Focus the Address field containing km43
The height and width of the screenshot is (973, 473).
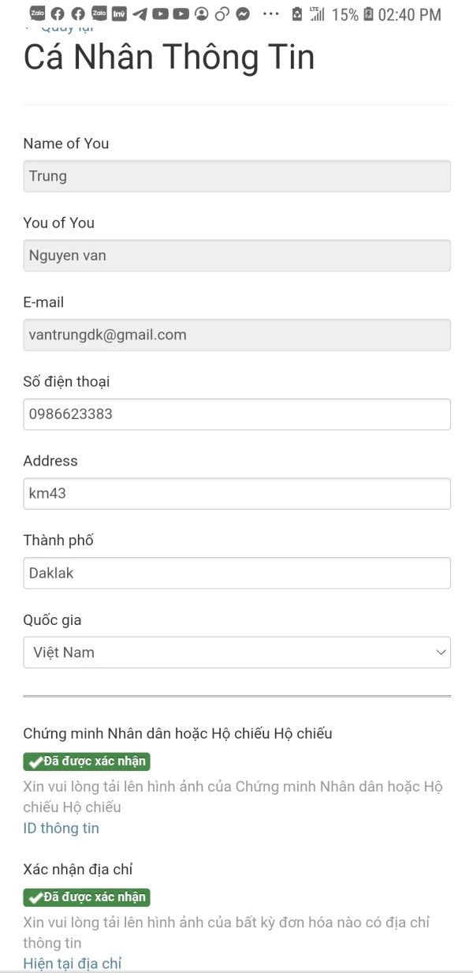pos(236,493)
